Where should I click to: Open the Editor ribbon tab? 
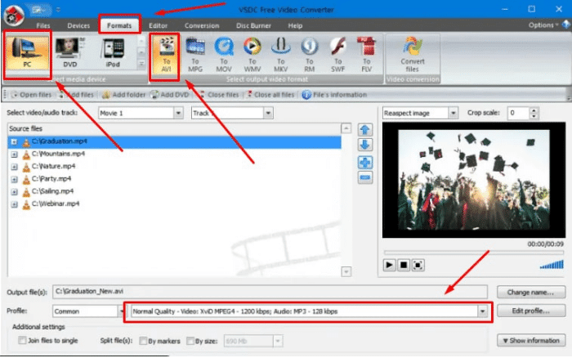158,25
